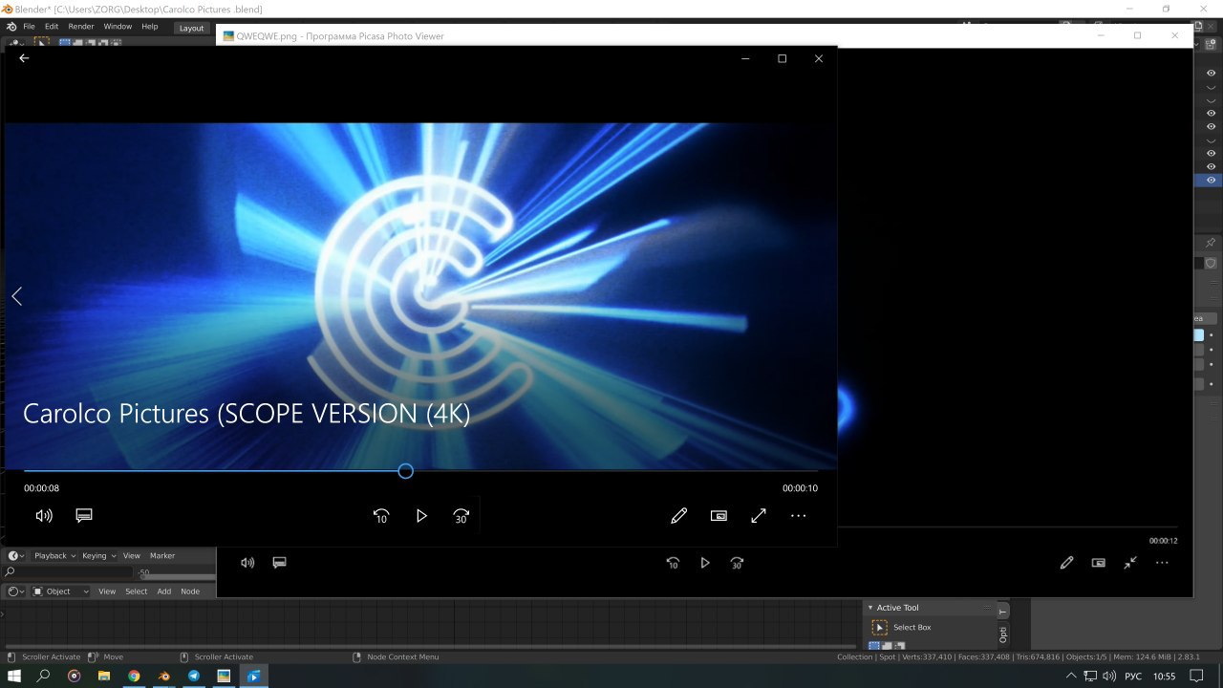The height and width of the screenshot is (688, 1223).
Task: Open node editor View menu
Action: coord(107,591)
